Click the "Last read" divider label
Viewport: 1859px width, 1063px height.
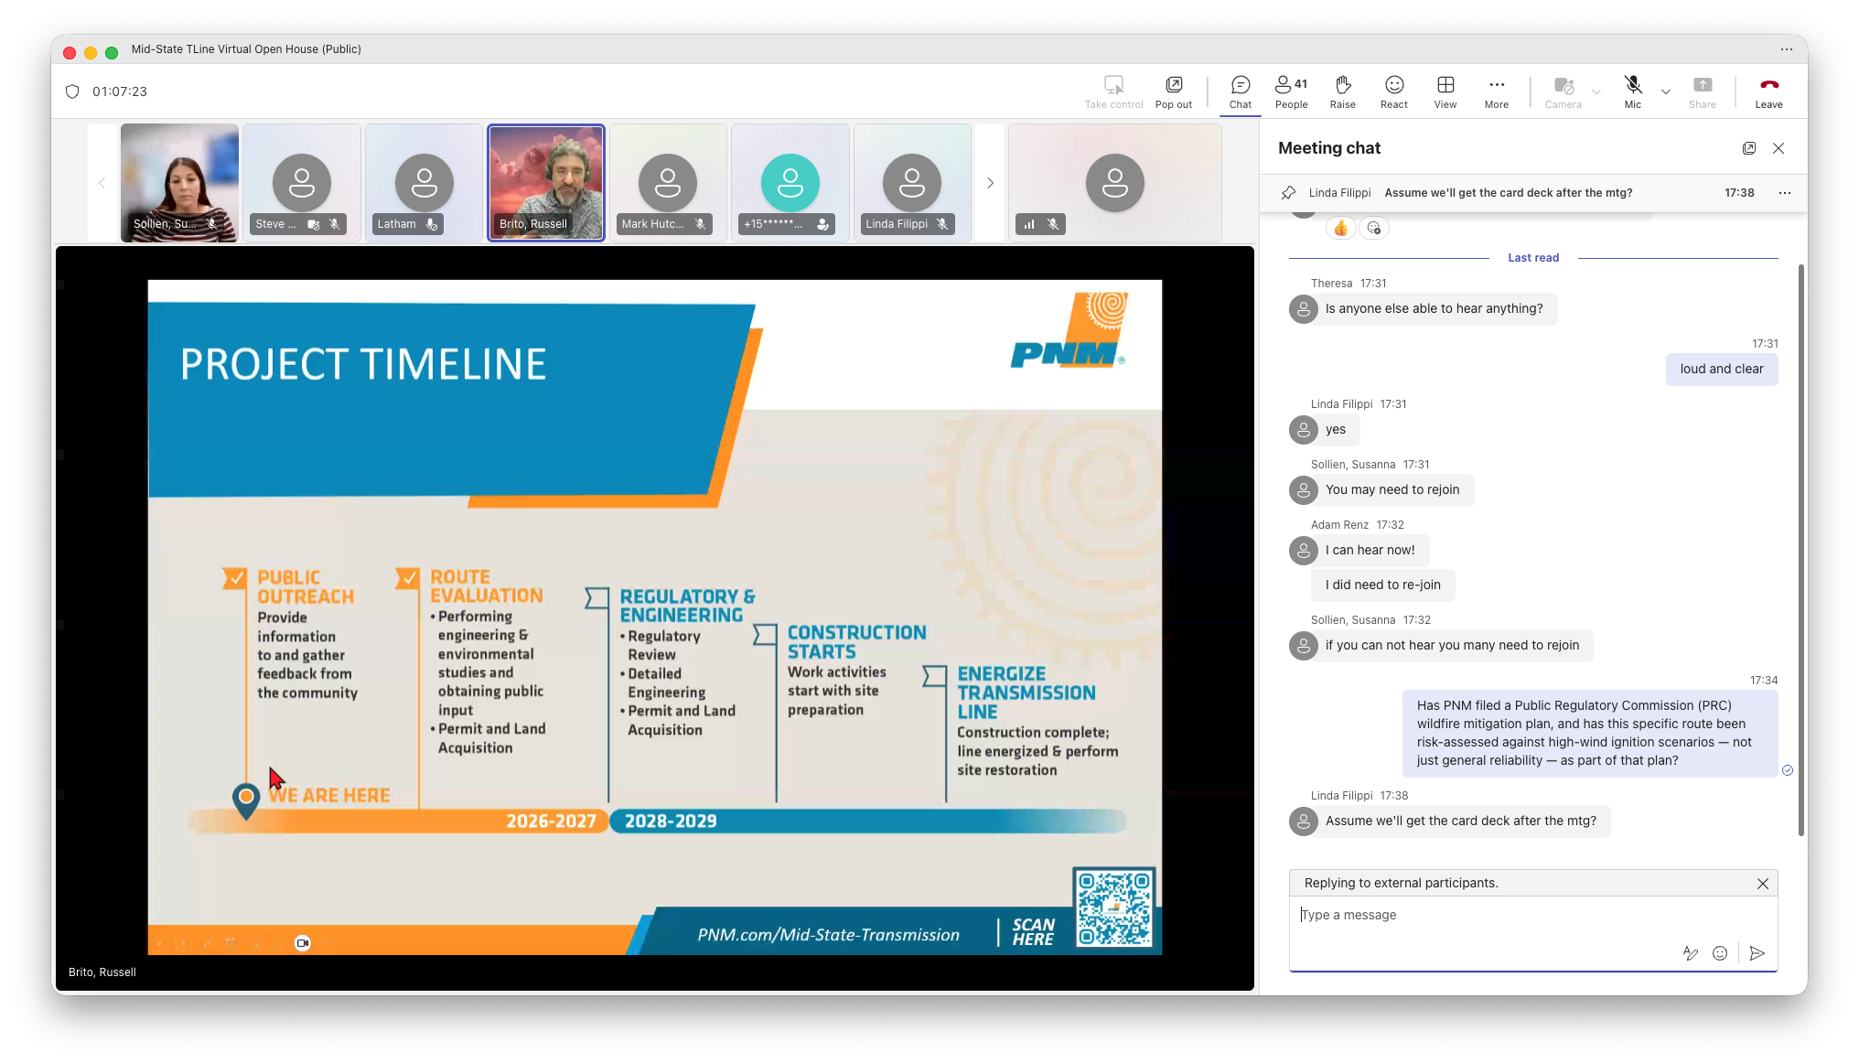tap(1533, 258)
